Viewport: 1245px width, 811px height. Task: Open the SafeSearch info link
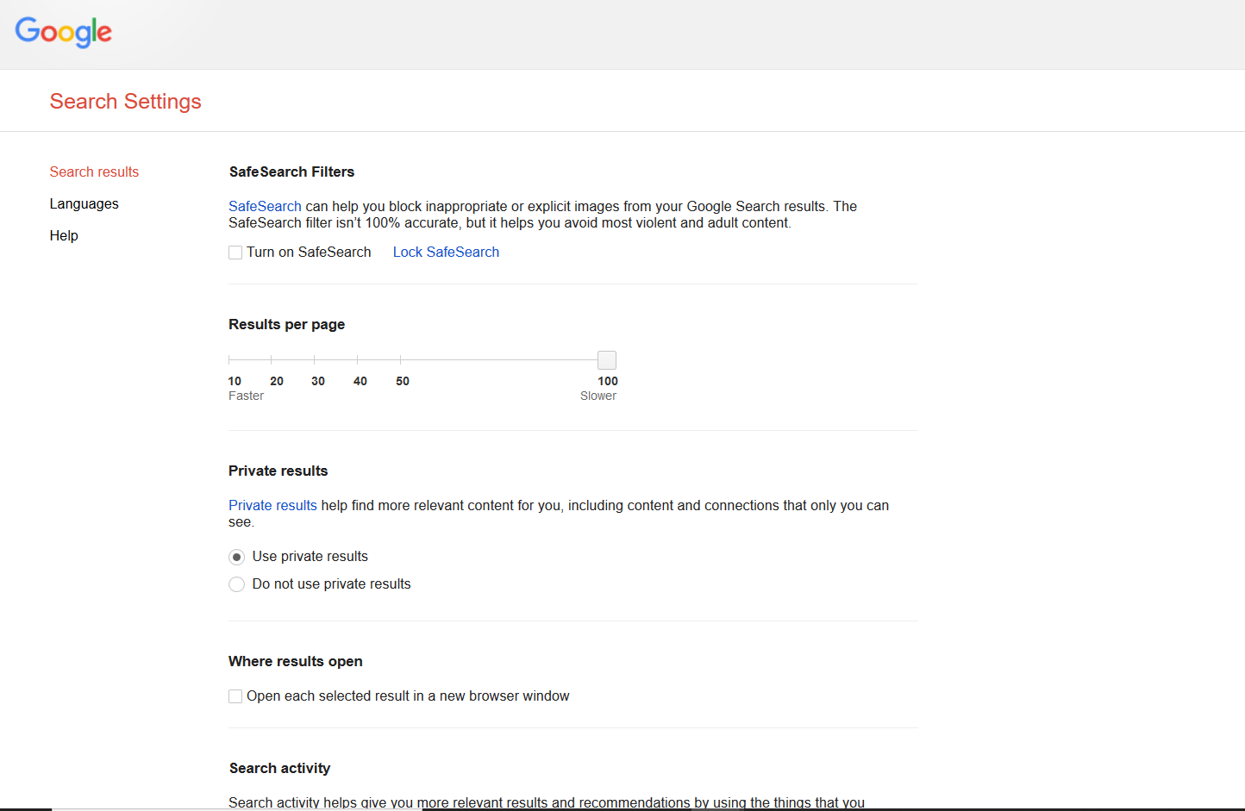[265, 206]
